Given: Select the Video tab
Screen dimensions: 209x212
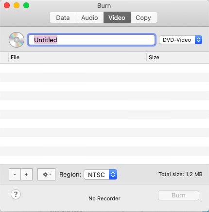Looking at the screenshot, I should click(x=117, y=17).
